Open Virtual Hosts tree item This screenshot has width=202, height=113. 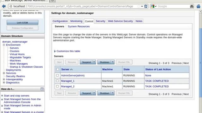tap(17, 54)
